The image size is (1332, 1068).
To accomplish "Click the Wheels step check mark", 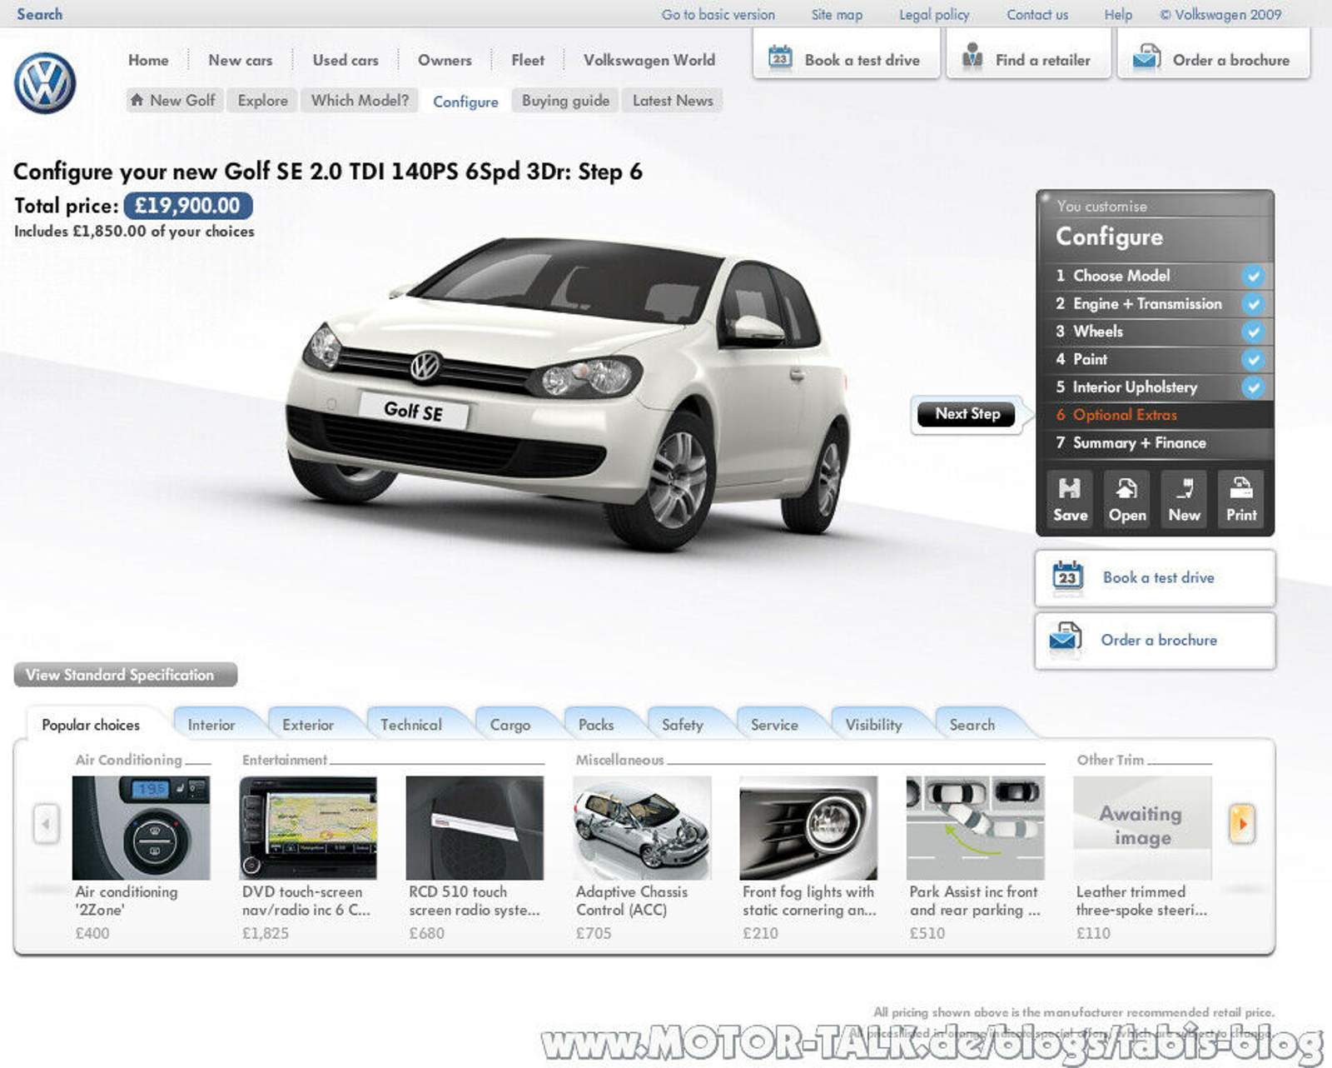I will pos(1253,332).
